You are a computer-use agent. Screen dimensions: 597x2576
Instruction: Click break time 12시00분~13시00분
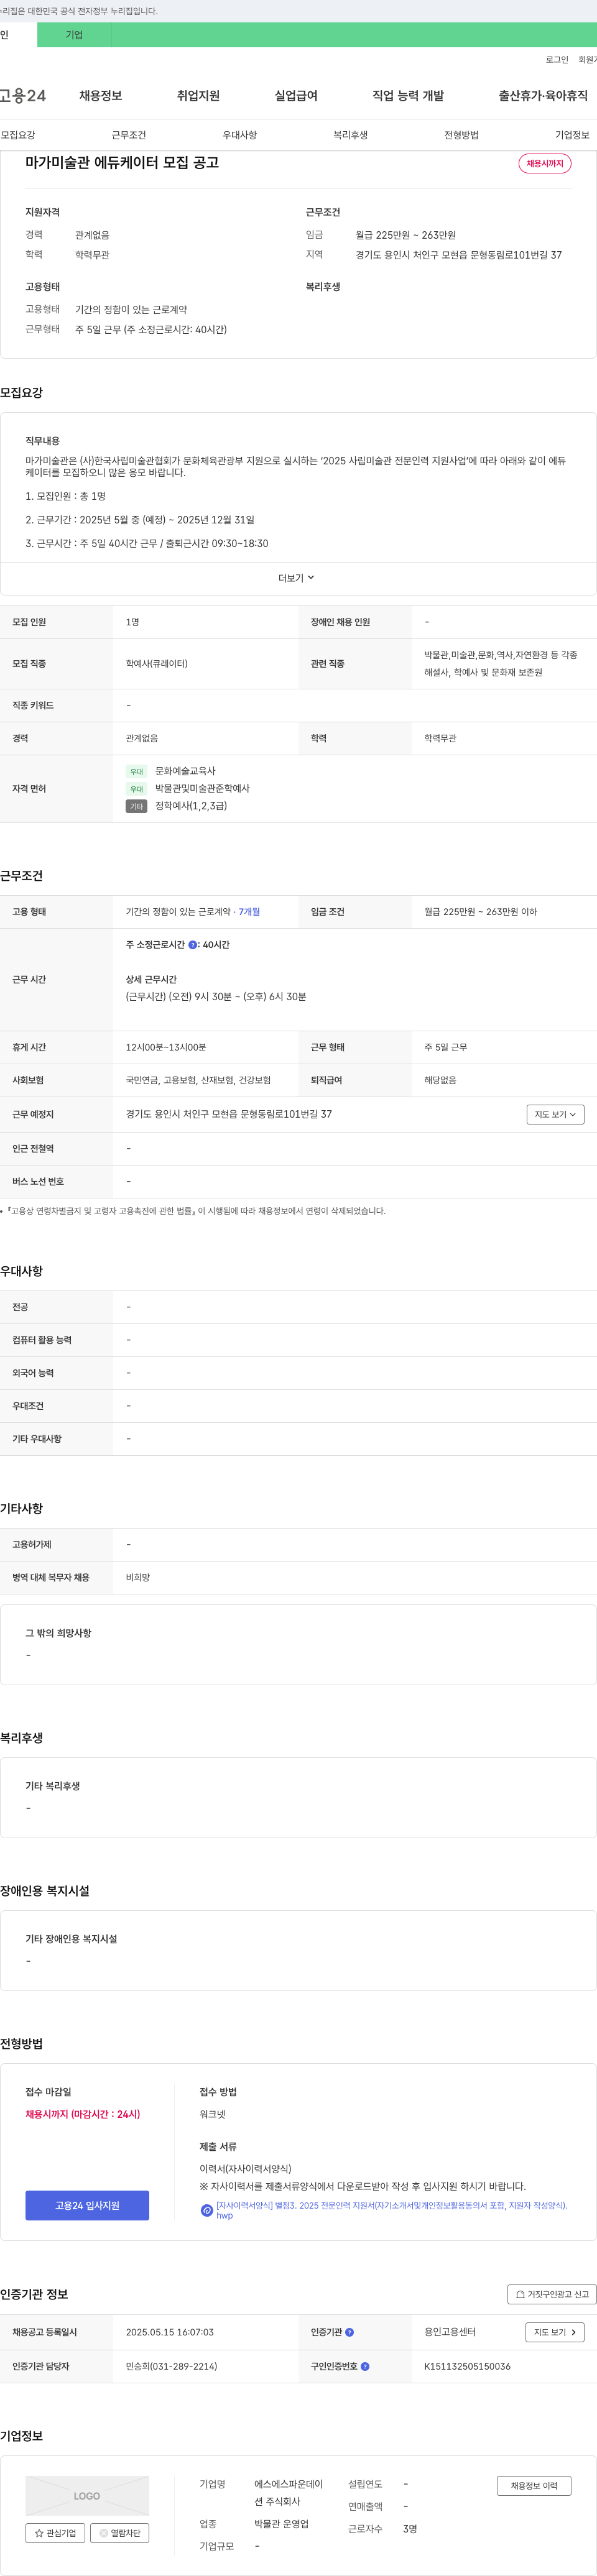pos(166,1047)
